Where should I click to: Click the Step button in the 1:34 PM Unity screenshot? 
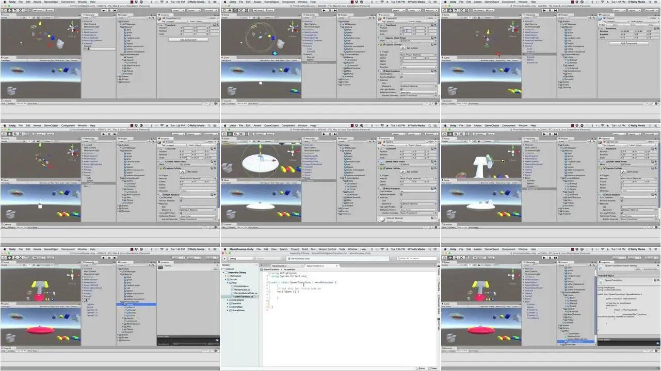tap(115, 10)
